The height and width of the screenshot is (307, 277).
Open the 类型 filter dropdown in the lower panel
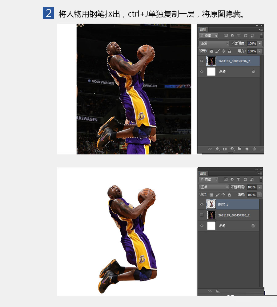click(x=208, y=179)
